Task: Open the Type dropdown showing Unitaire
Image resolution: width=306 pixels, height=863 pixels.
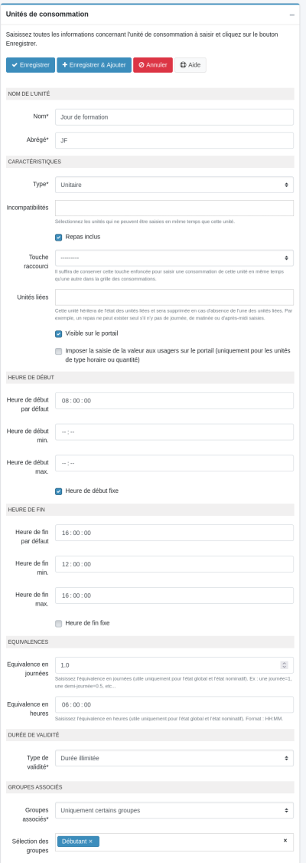Action: (174, 185)
